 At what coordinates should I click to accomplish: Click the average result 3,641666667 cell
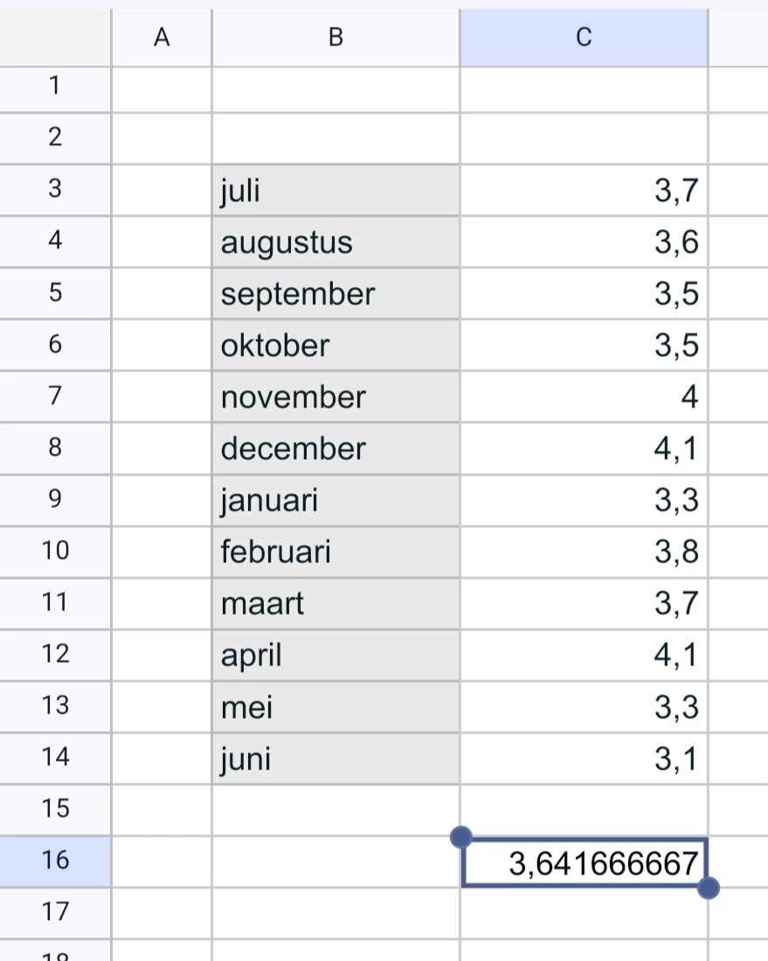pyautogui.click(x=585, y=861)
